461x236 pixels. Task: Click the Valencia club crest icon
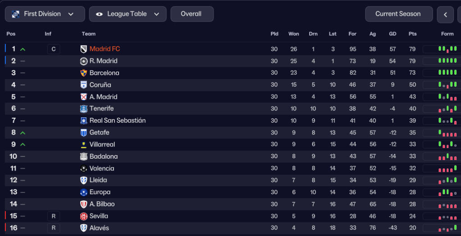[x=83, y=169]
